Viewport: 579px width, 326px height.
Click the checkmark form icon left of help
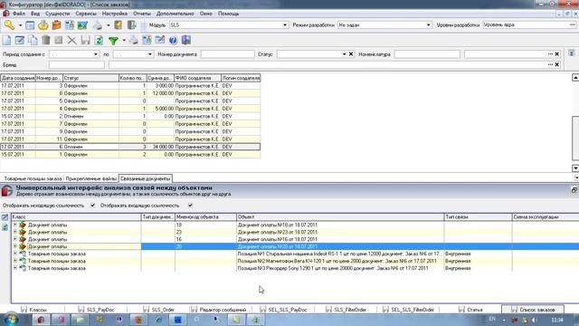pyautogui.click(x=160, y=40)
